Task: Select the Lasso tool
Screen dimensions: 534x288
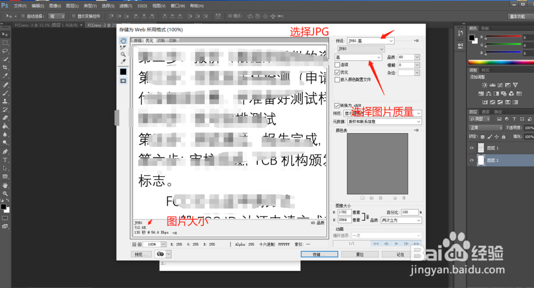Action: [5, 51]
